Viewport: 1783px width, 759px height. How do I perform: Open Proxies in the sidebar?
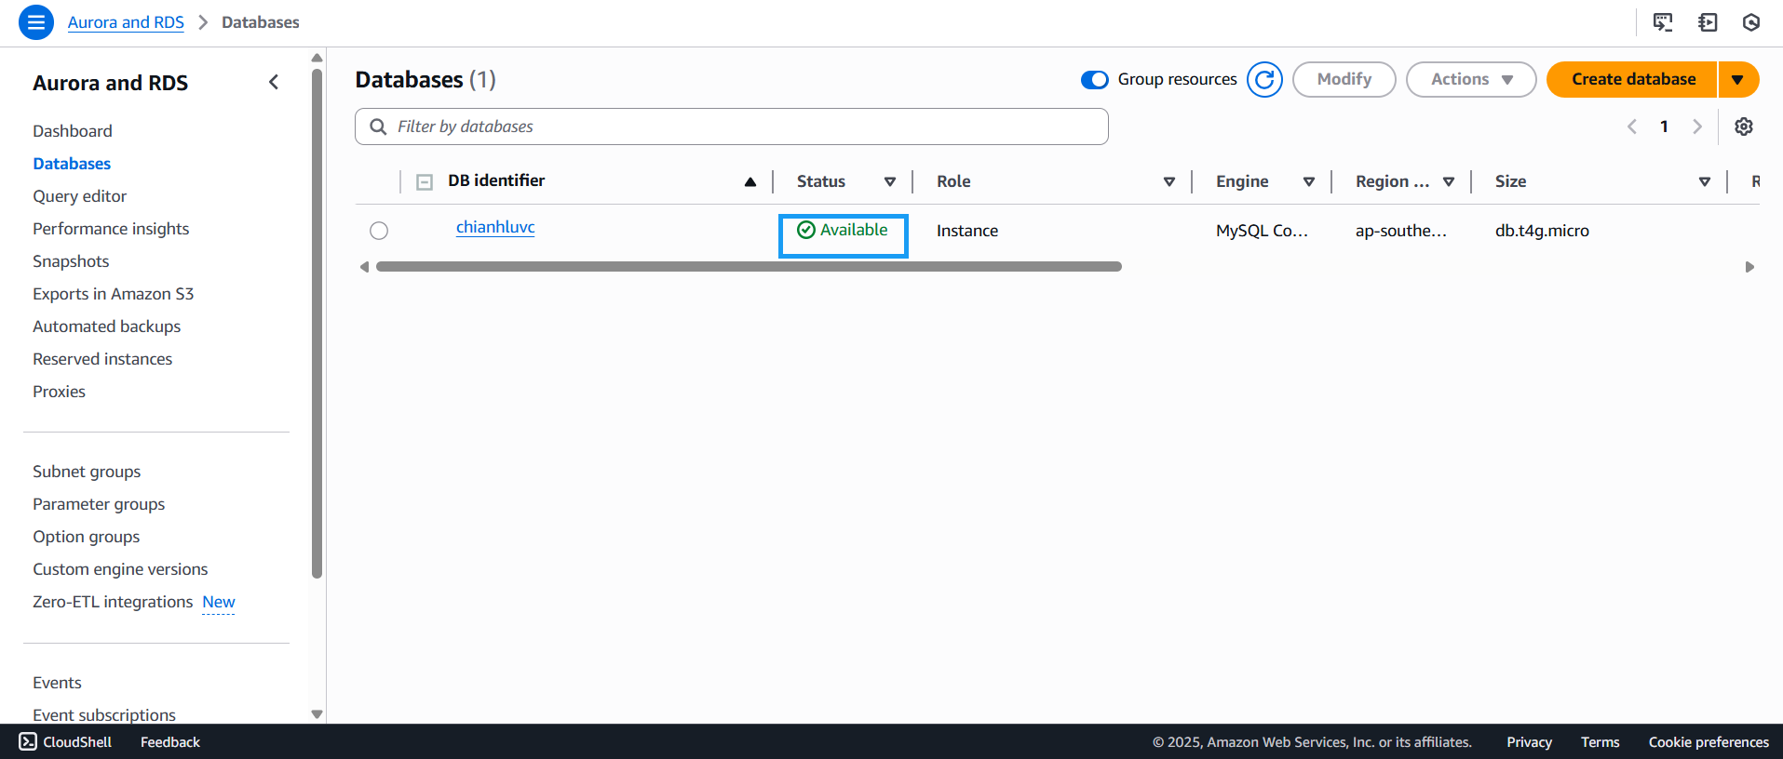(59, 392)
